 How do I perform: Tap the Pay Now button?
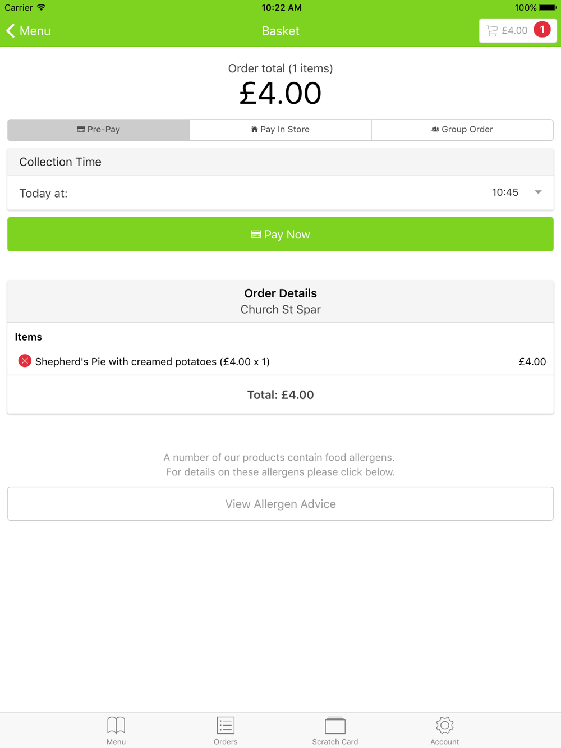(x=280, y=234)
